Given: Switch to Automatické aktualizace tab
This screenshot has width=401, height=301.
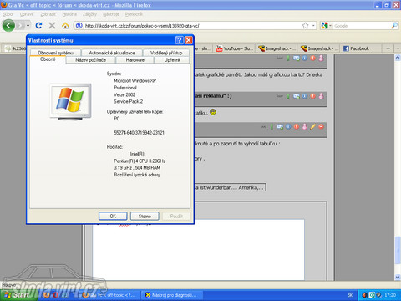Looking at the screenshot, I should (x=112, y=53).
